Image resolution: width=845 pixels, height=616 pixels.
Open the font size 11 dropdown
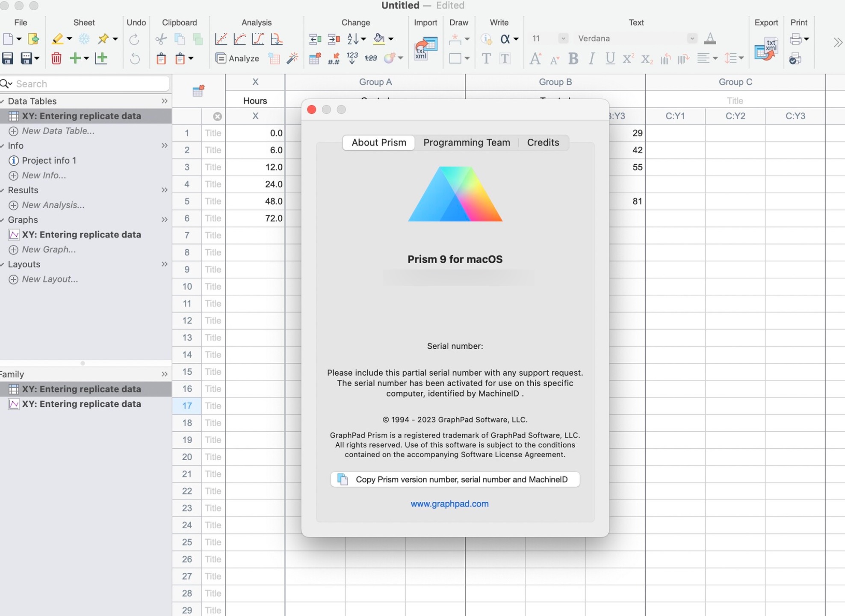pyautogui.click(x=563, y=38)
